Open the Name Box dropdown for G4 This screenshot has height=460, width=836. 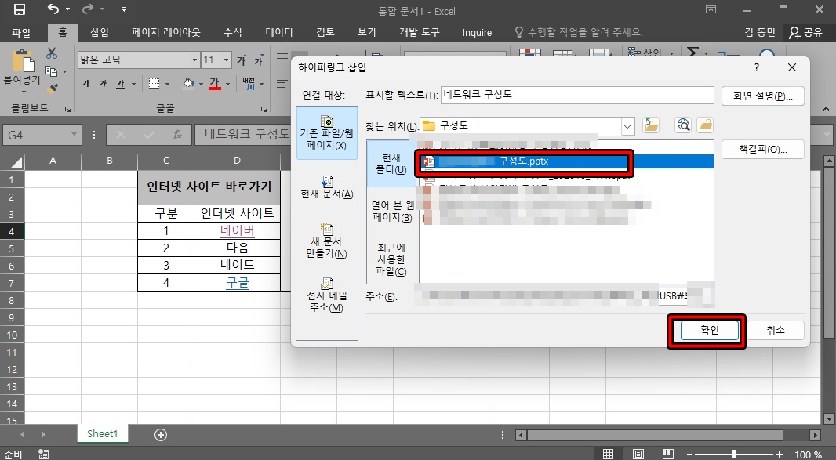point(74,135)
